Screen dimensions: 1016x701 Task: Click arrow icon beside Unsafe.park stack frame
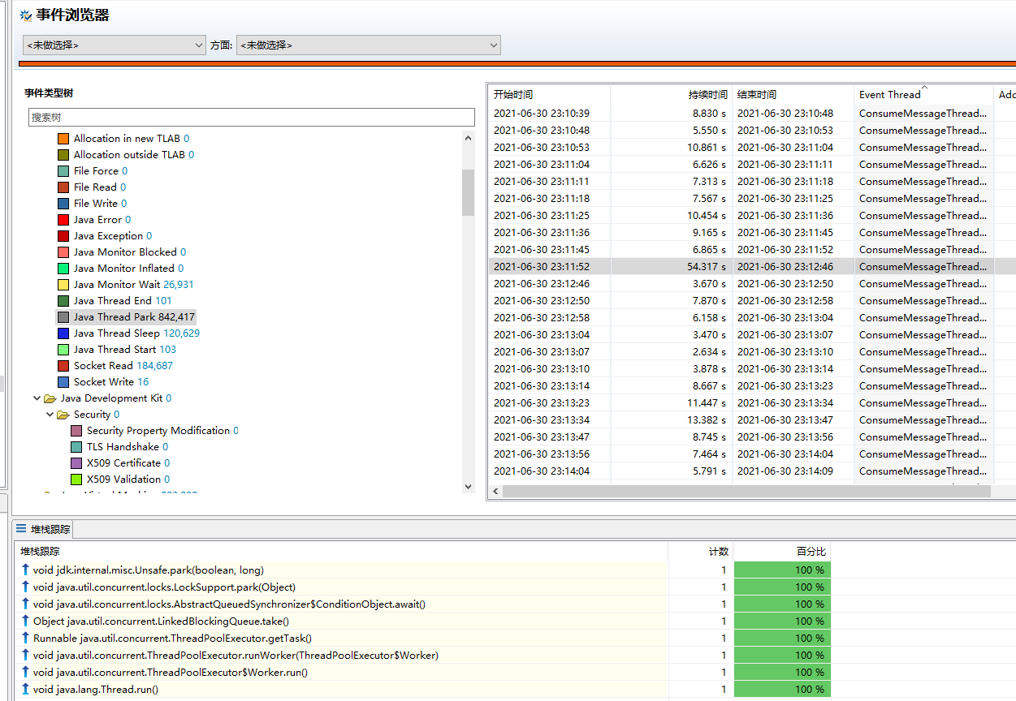25,570
